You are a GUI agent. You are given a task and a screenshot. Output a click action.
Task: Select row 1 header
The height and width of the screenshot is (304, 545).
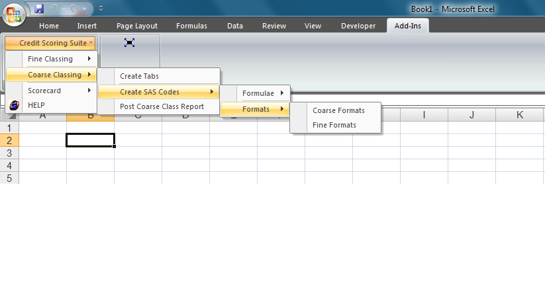click(9, 128)
